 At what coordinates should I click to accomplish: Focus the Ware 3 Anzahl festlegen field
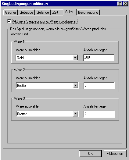click(x=99, y=114)
